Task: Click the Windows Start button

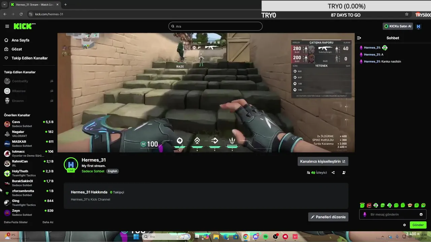Action: click(x=136, y=237)
